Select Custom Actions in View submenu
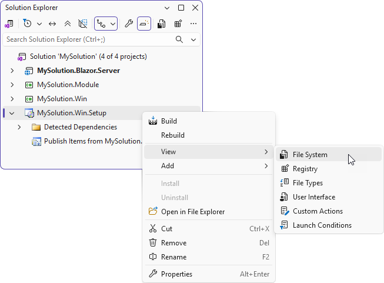 point(329,211)
